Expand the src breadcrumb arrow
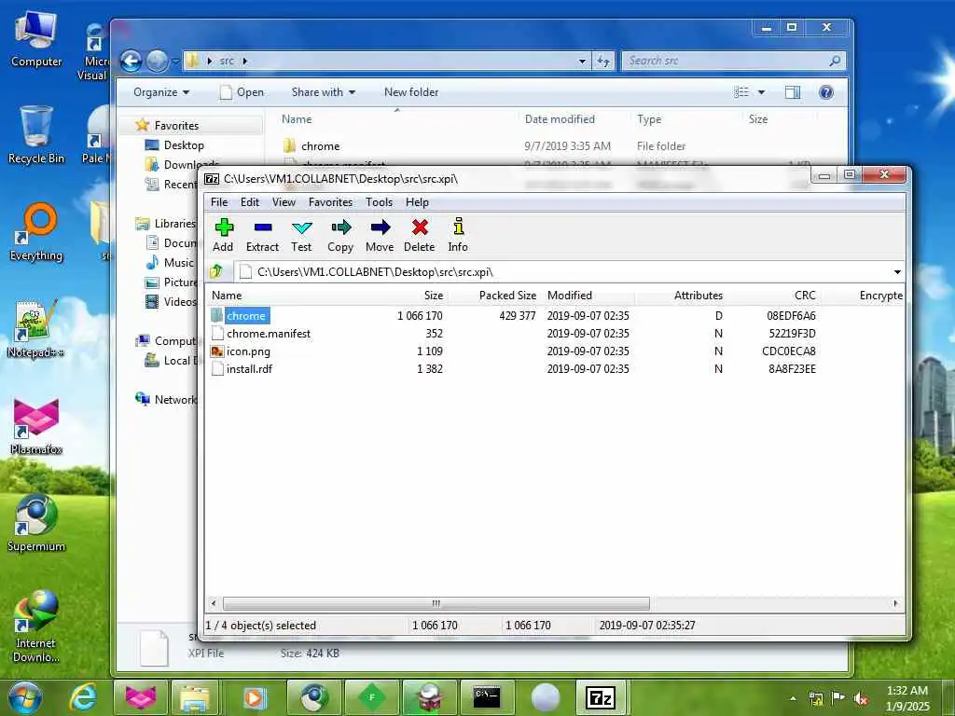The image size is (955, 716). tap(245, 61)
